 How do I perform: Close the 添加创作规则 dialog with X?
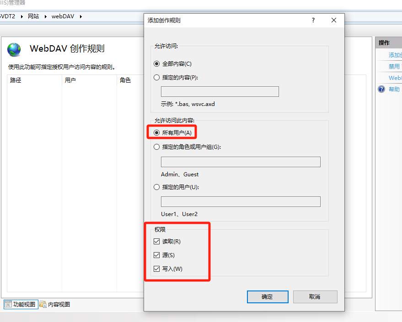pyautogui.click(x=334, y=21)
